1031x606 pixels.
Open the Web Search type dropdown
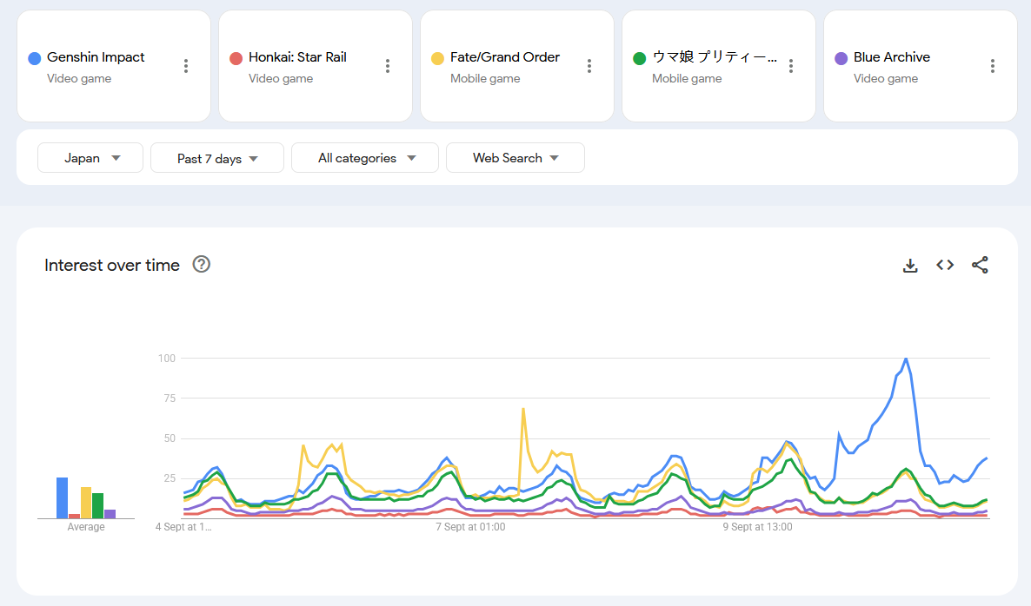click(515, 158)
